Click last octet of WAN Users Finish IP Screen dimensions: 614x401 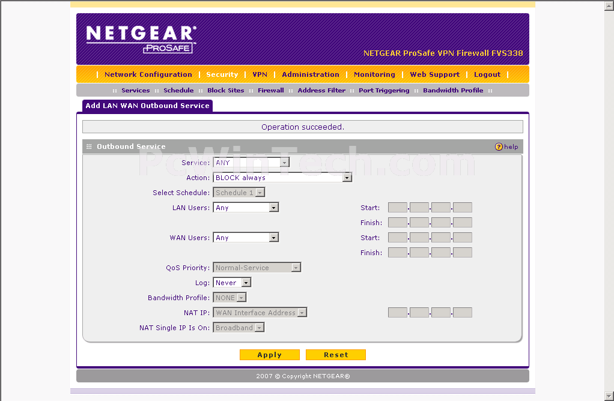pyautogui.click(x=463, y=252)
